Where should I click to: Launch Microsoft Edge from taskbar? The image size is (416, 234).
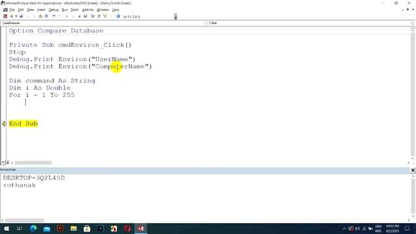click(x=33, y=228)
